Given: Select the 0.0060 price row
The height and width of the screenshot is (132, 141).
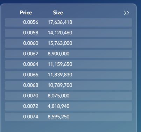Looking at the screenshot, I should point(68,43).
